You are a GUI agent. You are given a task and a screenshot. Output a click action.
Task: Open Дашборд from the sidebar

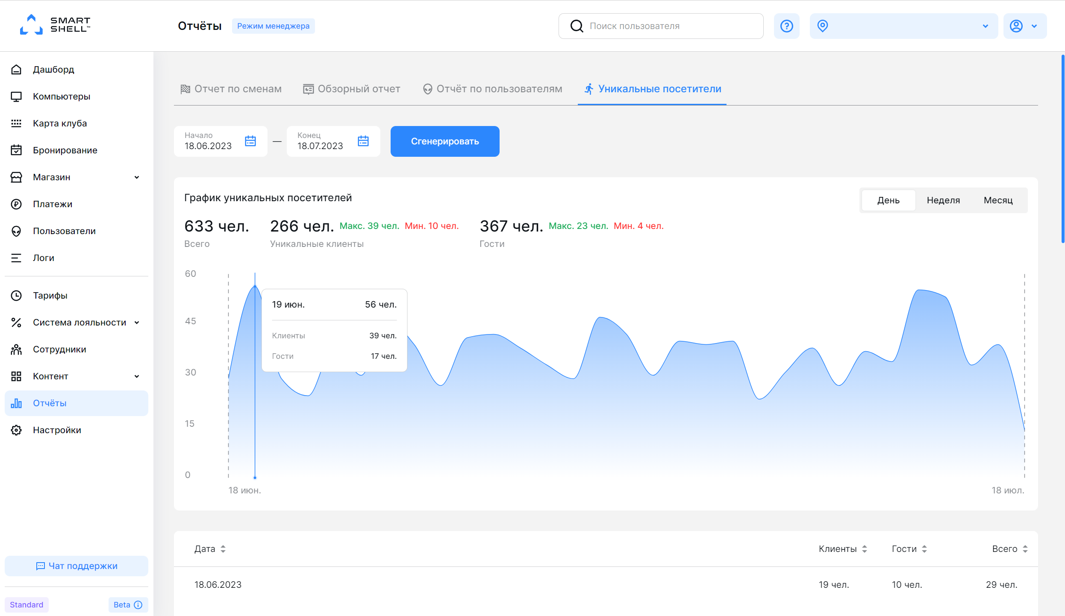click(76, 70)
